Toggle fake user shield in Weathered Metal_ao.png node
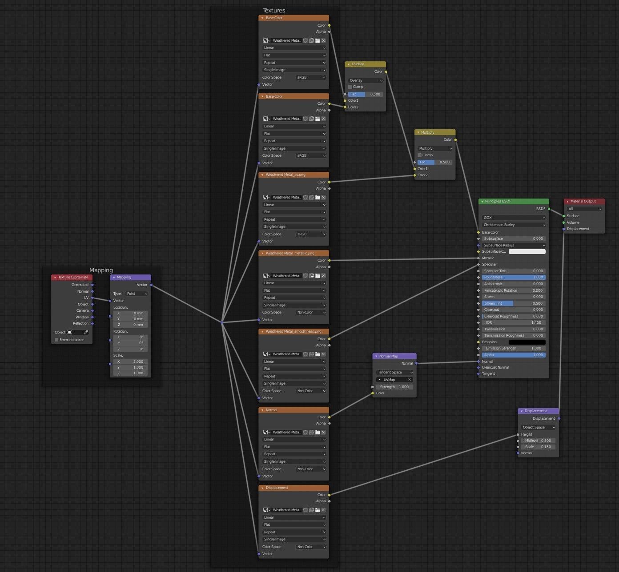The image size is (619, 572). 305,197
